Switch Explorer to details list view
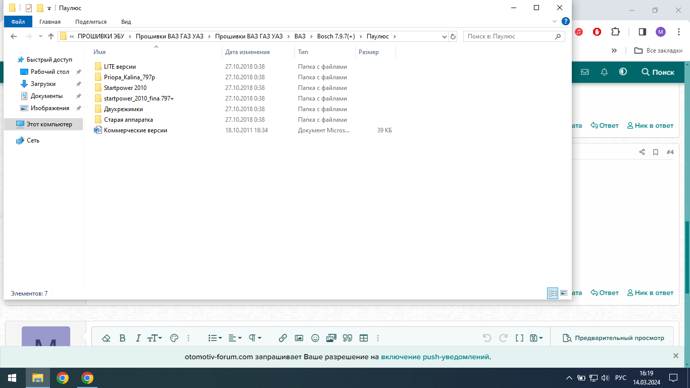Screen dimensions: 690x388 coord(553,293)
